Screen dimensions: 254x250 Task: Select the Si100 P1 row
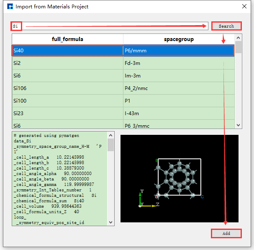[x=67, y=101]
